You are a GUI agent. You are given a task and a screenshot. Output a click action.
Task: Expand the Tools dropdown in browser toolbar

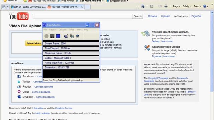[x=198, y=6]
